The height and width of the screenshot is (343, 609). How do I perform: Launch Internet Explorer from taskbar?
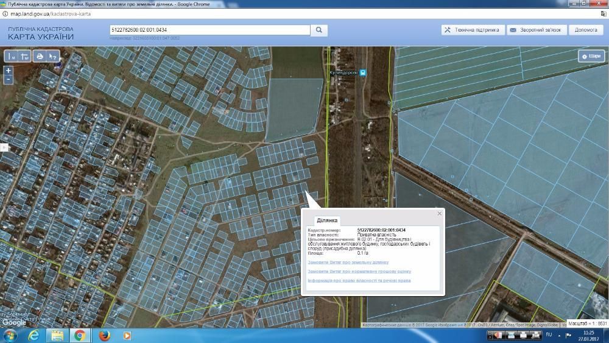tap(33, 335)
